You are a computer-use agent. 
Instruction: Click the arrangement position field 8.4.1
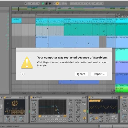34,4
